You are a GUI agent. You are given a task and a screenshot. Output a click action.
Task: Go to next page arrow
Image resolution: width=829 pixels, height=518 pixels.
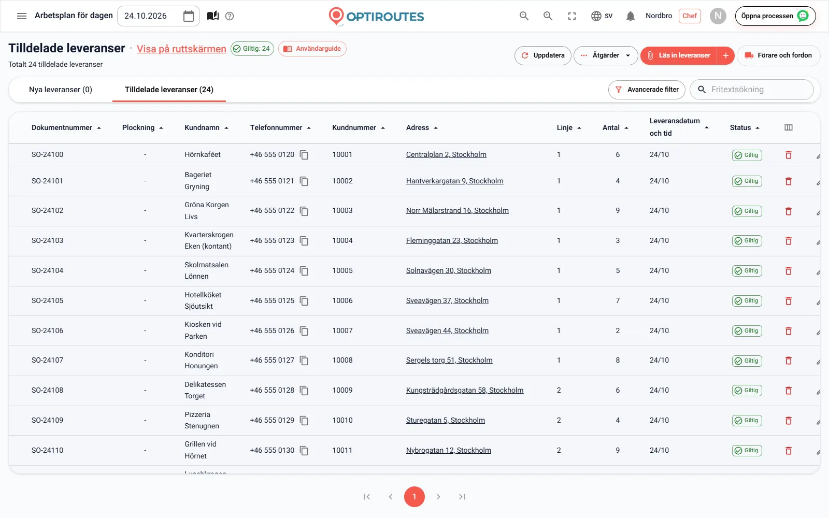[x=438, y=497]
